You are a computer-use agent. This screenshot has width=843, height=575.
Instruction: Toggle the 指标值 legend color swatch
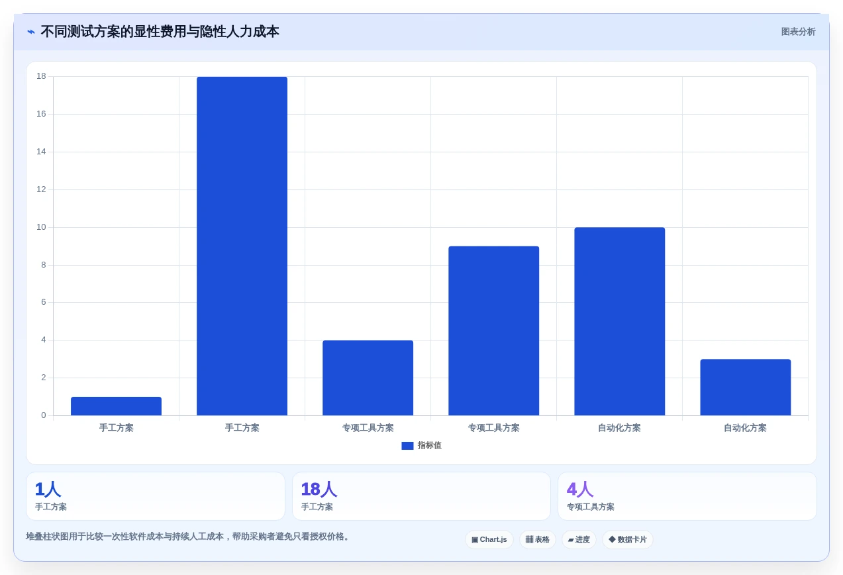coord(407,446)
